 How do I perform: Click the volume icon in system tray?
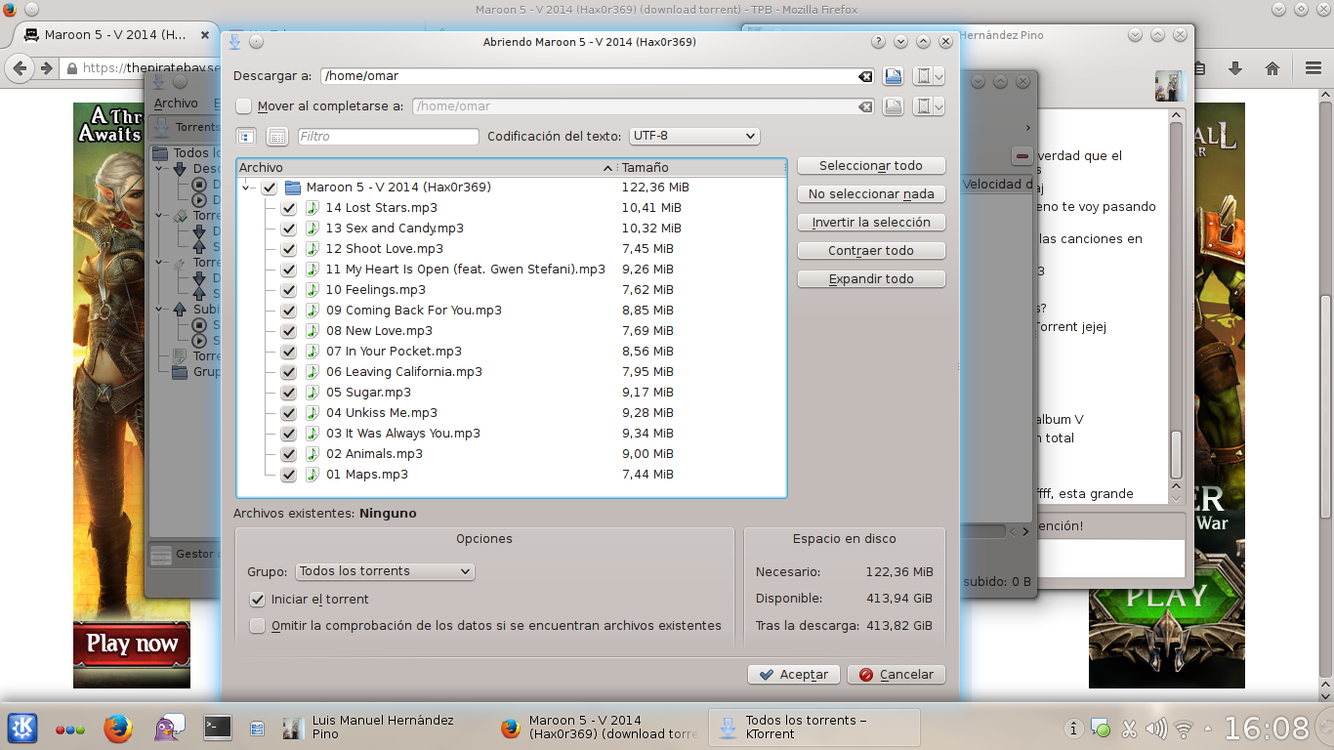1156,729
